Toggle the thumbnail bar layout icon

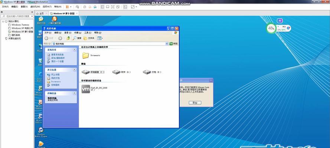pos(108,7)
